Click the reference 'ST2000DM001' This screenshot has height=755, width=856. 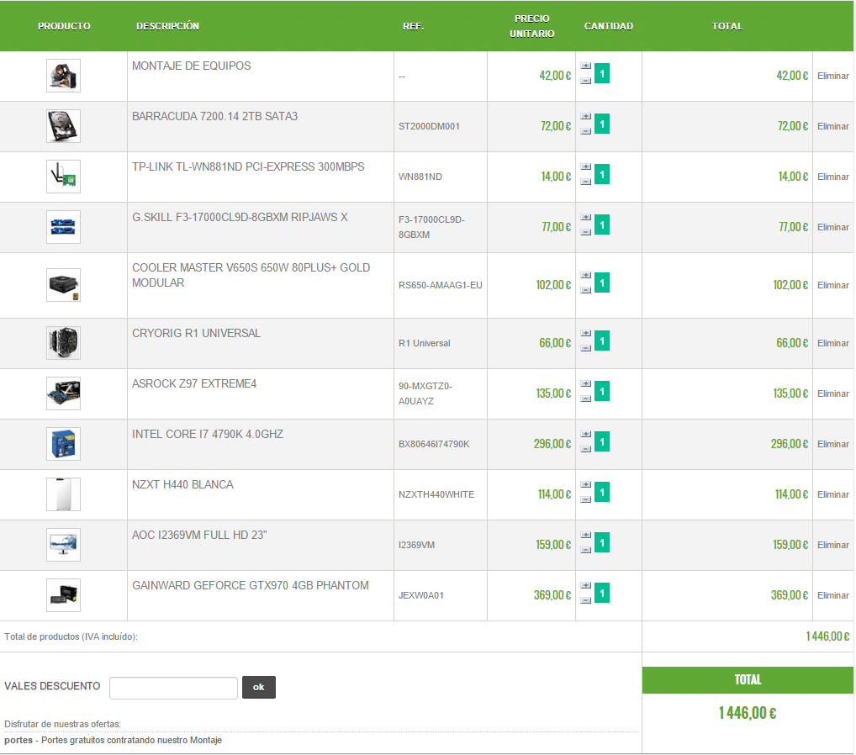429,126
